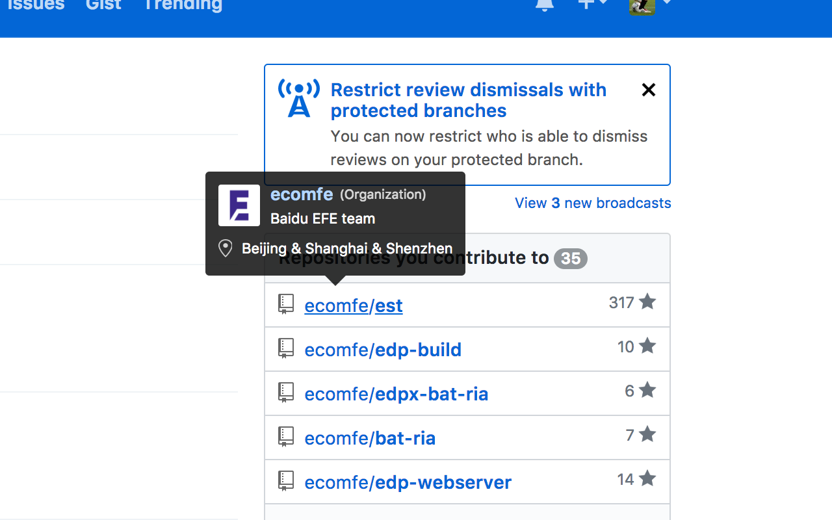Click repo icon beside ecomfe/edp-webserver
The image size is (832, 520).
pyautogui.click(x=286, y=481)
